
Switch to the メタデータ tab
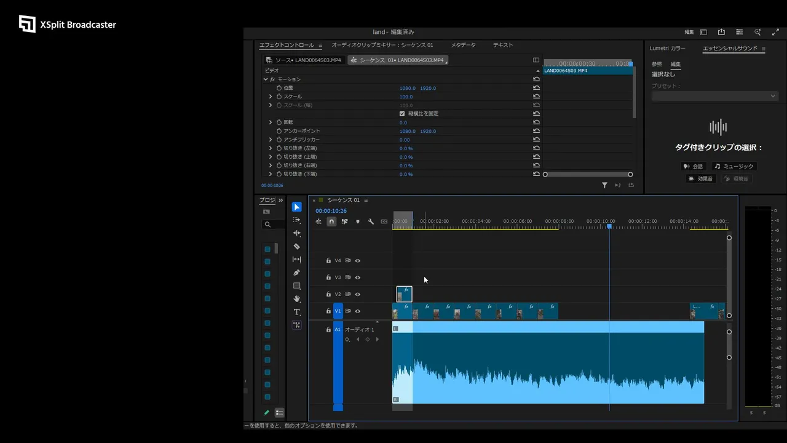tap(463, 45)
